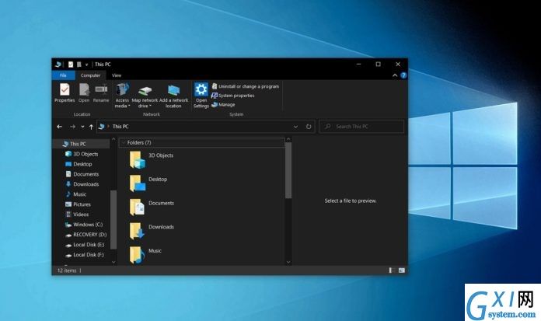Click the Rename ribbon icon
The height and width of the screenshot is (321, 541).
tap(101, 89)
